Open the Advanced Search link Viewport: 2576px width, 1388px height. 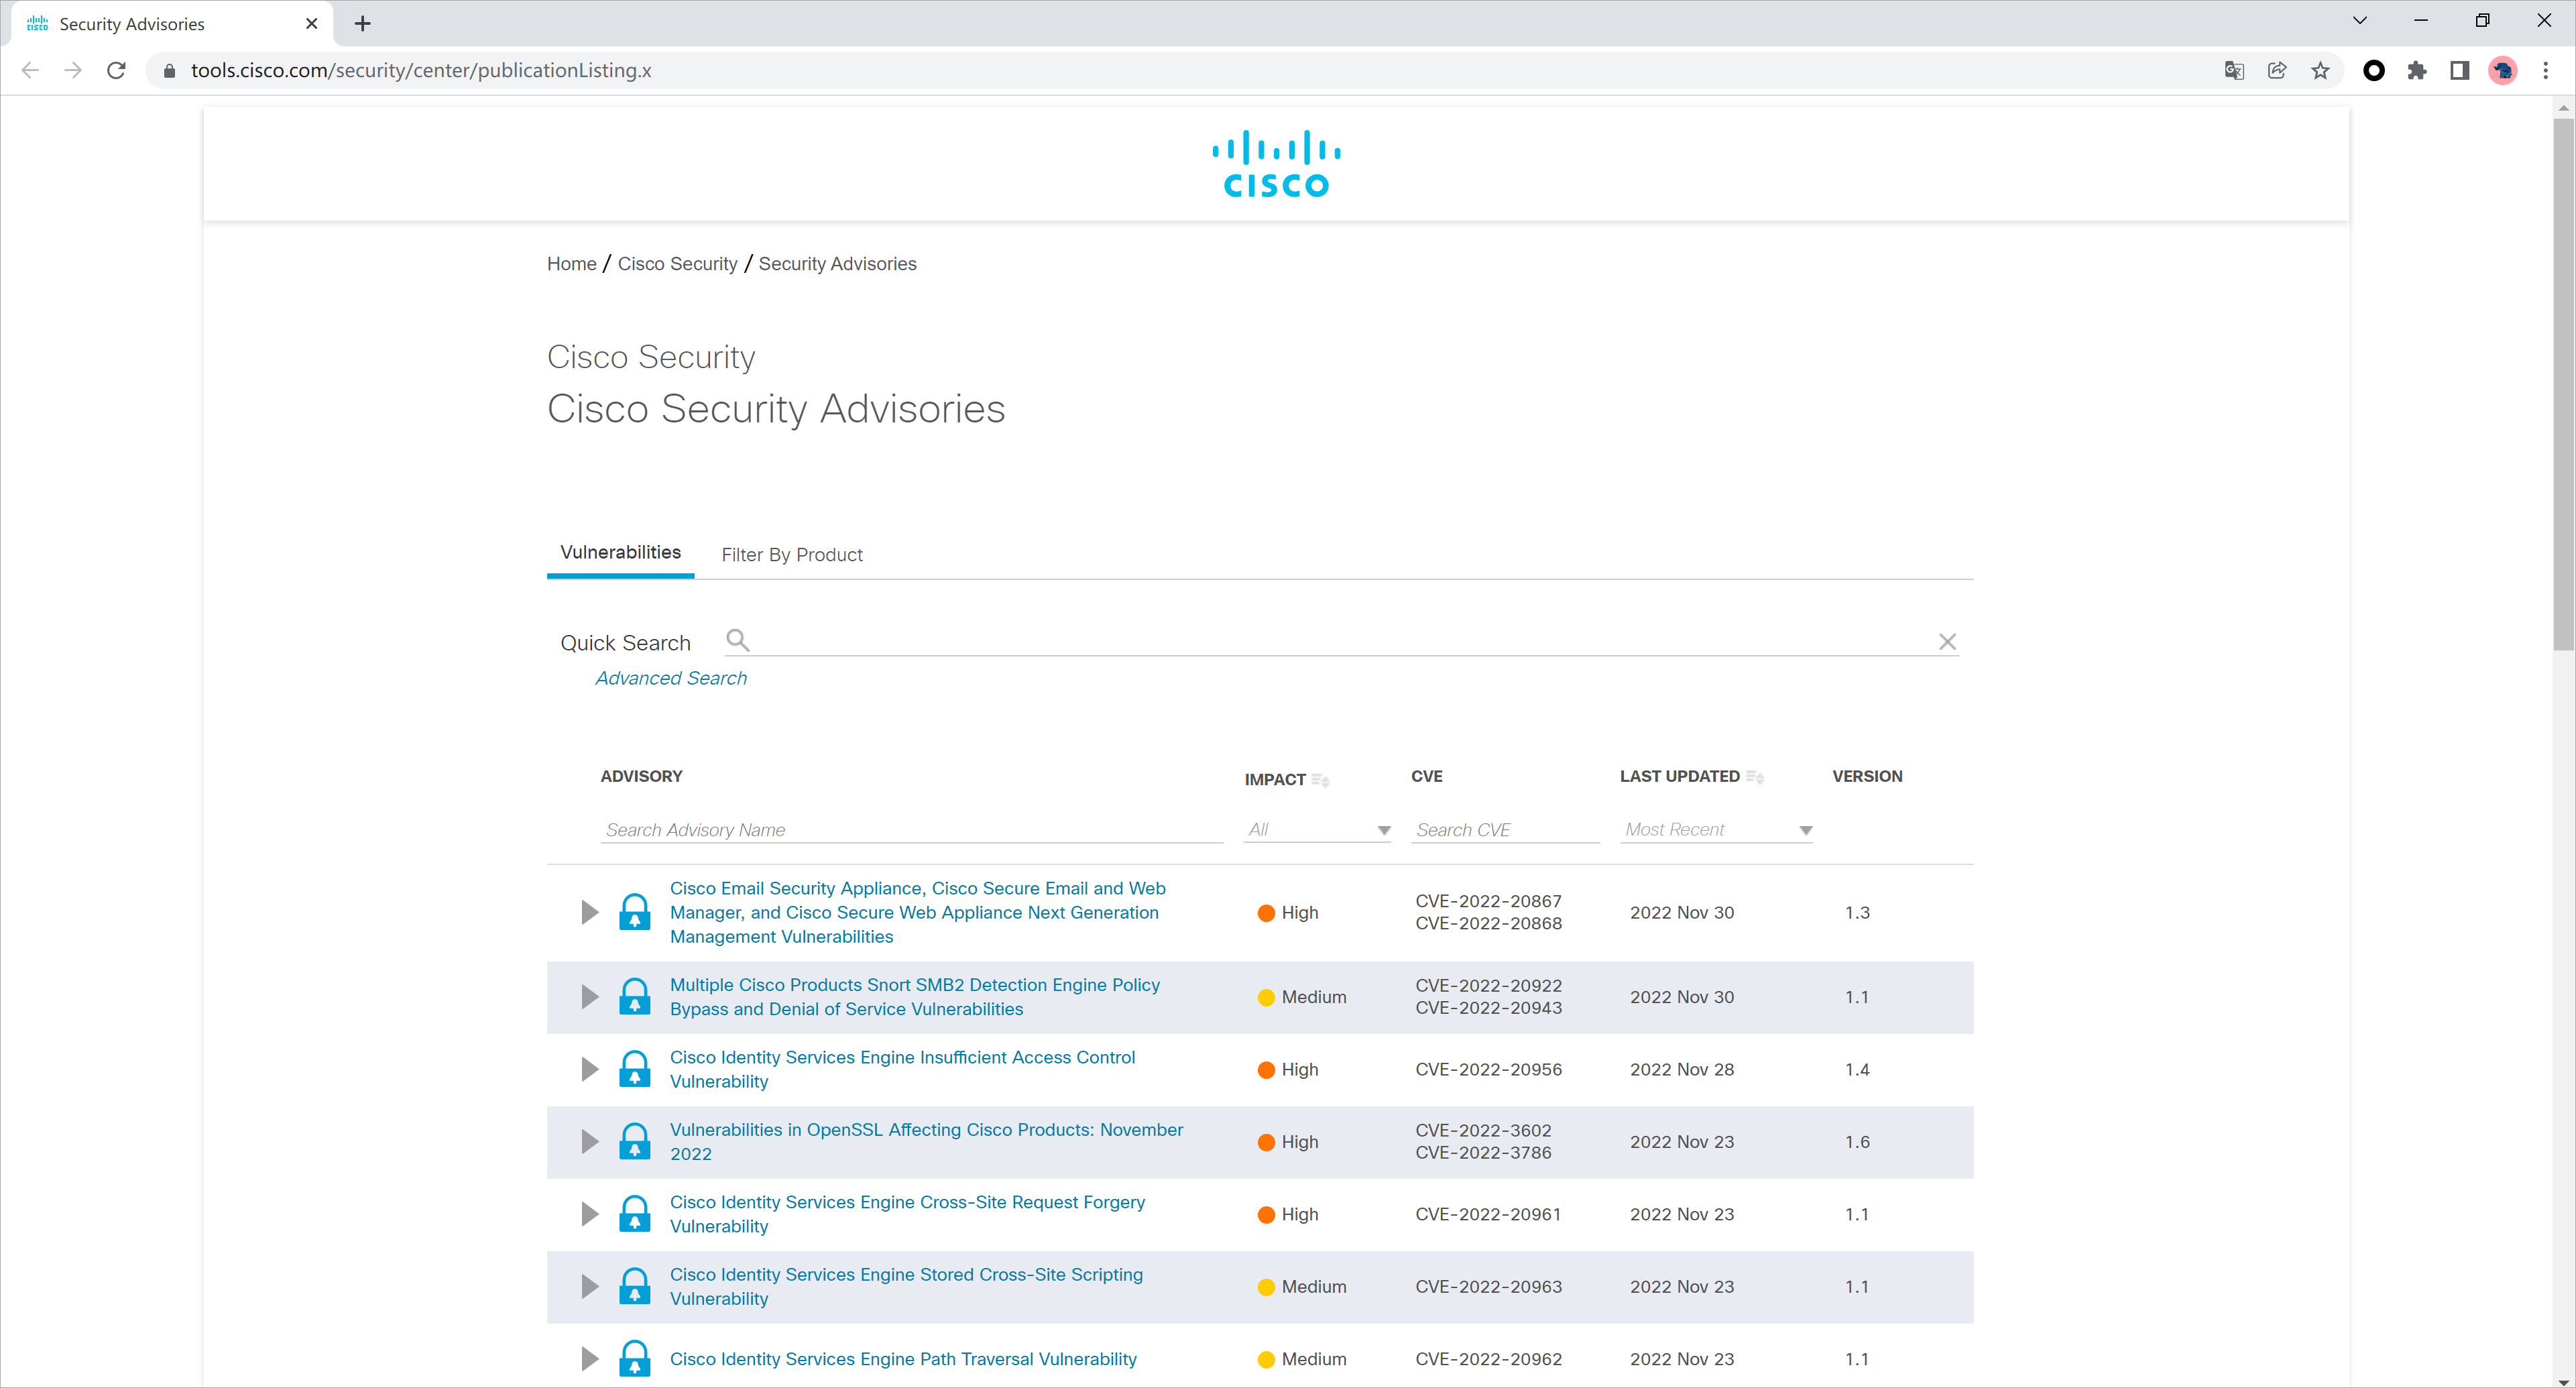tap(670, 678)
